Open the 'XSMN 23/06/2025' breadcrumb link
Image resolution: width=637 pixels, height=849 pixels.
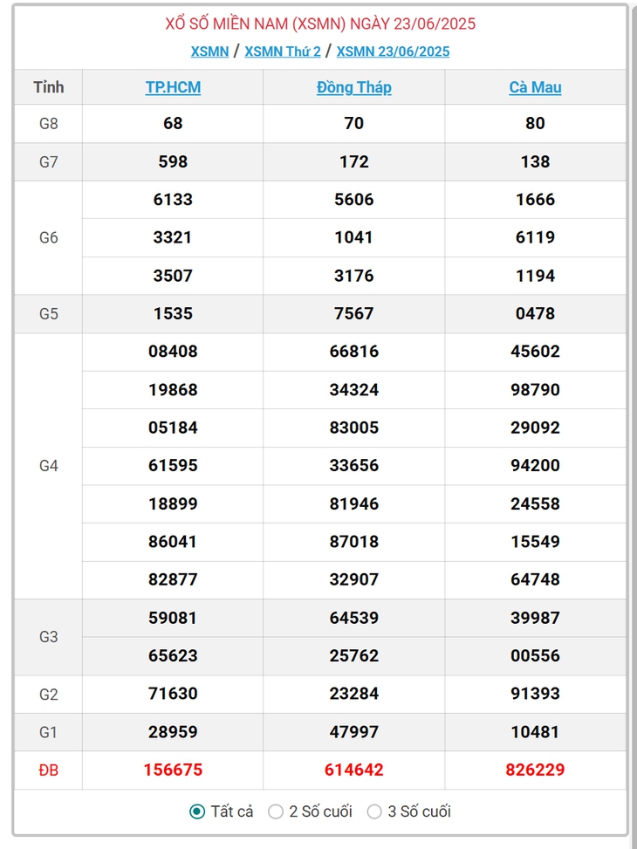tap(394, 51)
